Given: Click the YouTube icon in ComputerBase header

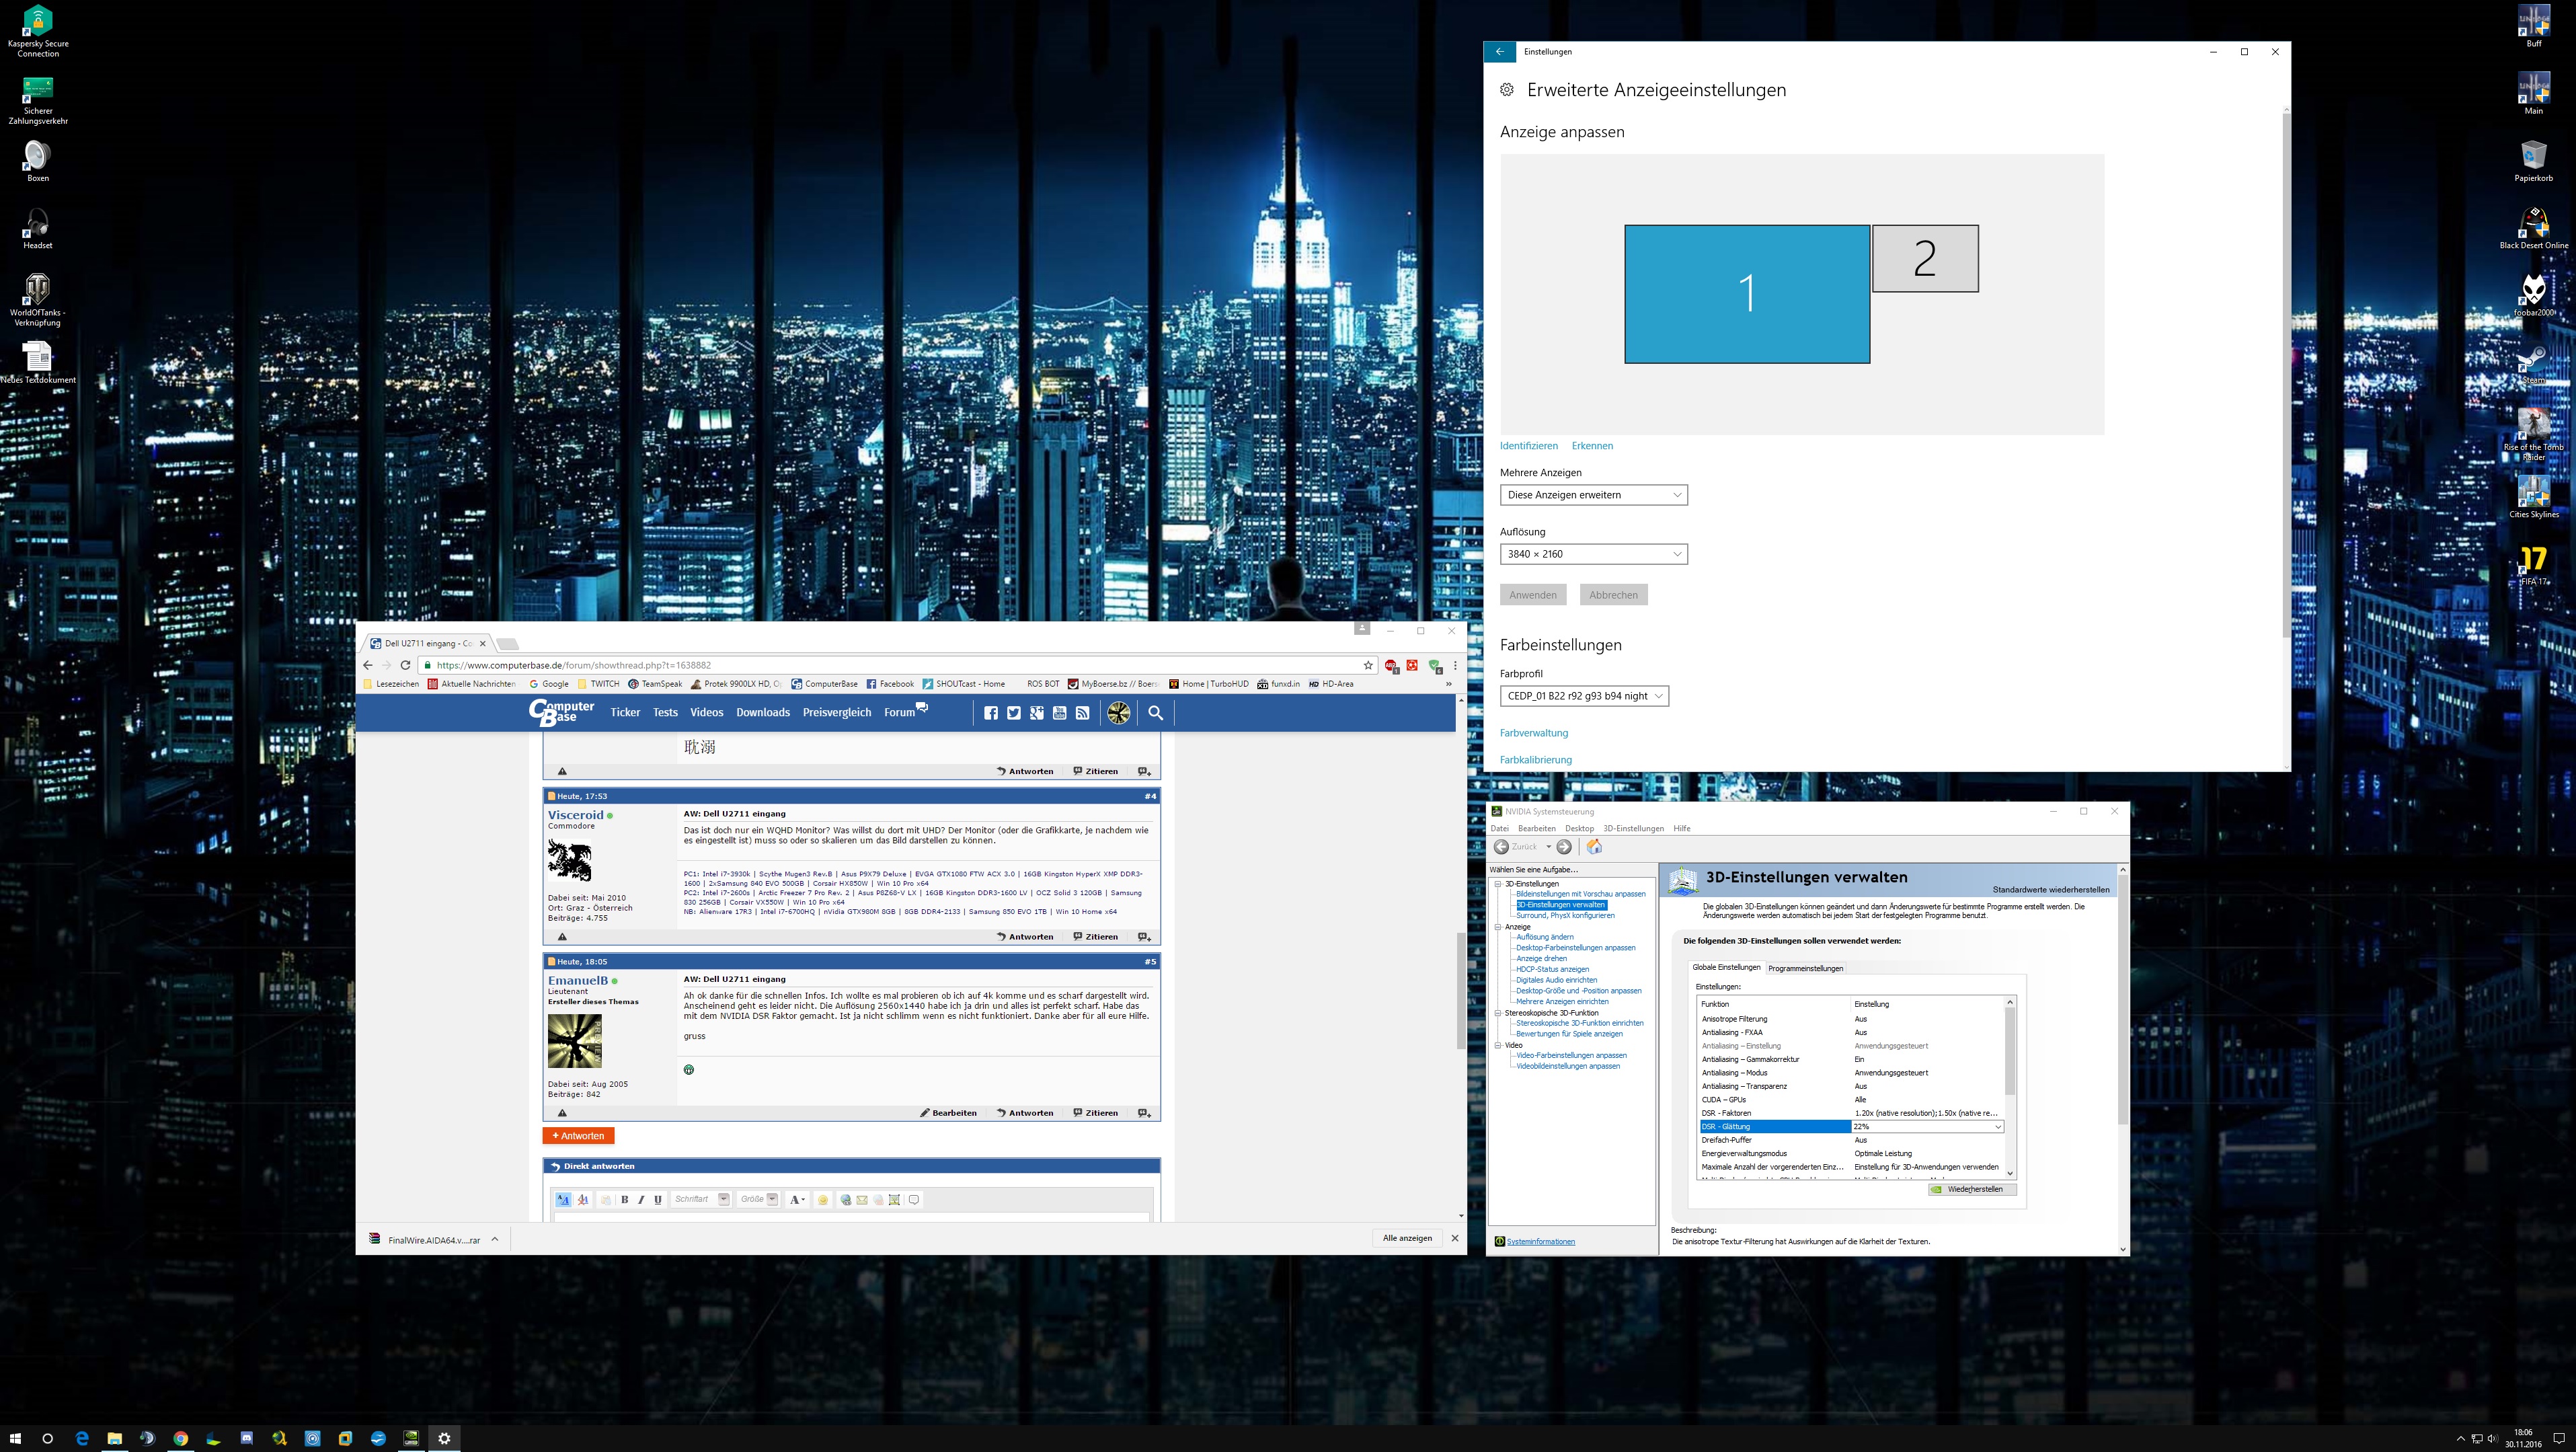Looking at the screenshot, I should (x=1060, y=713).
